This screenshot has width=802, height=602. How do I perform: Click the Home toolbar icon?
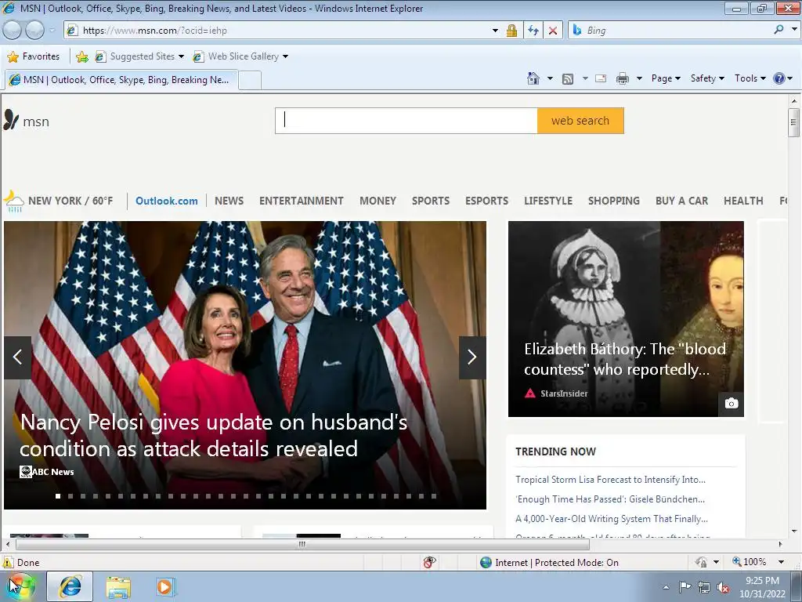[x=533, y=78]
